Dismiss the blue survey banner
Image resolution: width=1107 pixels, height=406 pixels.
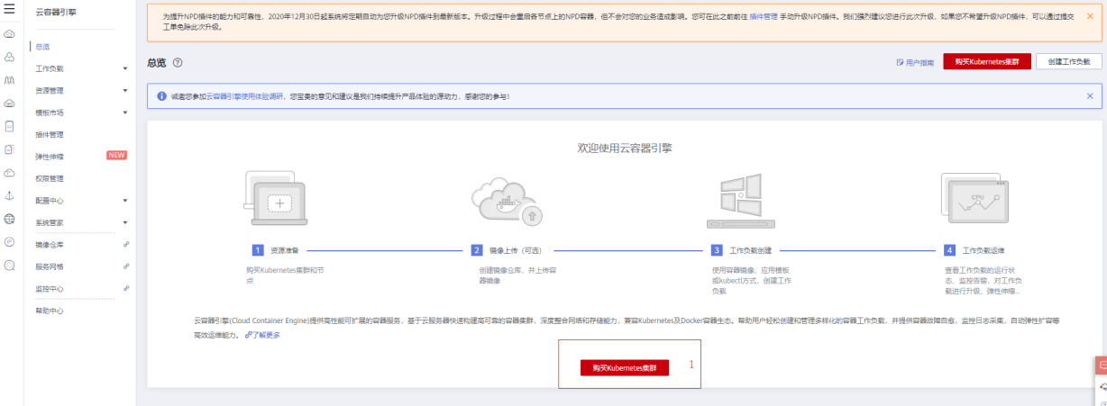pyautogui.click(x=1090, y=95)
